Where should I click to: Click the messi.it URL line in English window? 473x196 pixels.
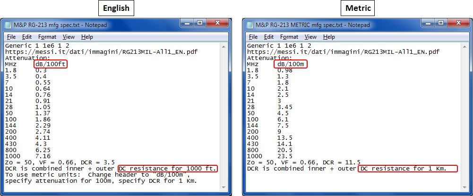pyautogui.click(x=101, y=52)
